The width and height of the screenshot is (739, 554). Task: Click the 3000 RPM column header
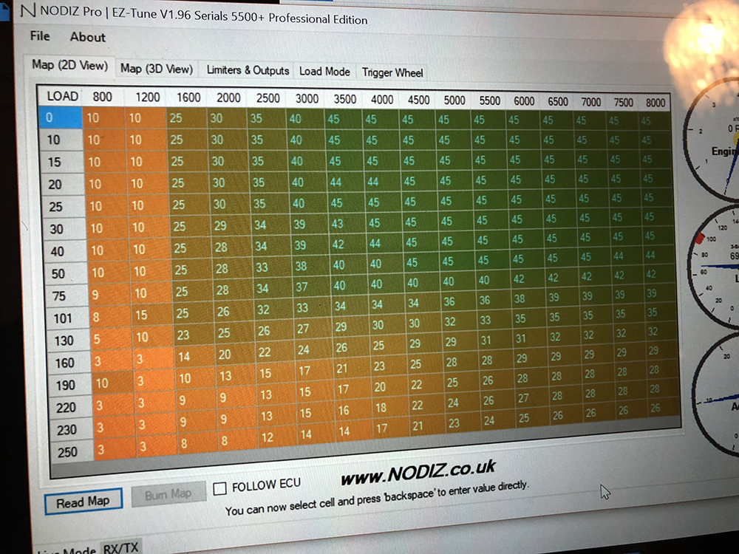pos(307,99)
